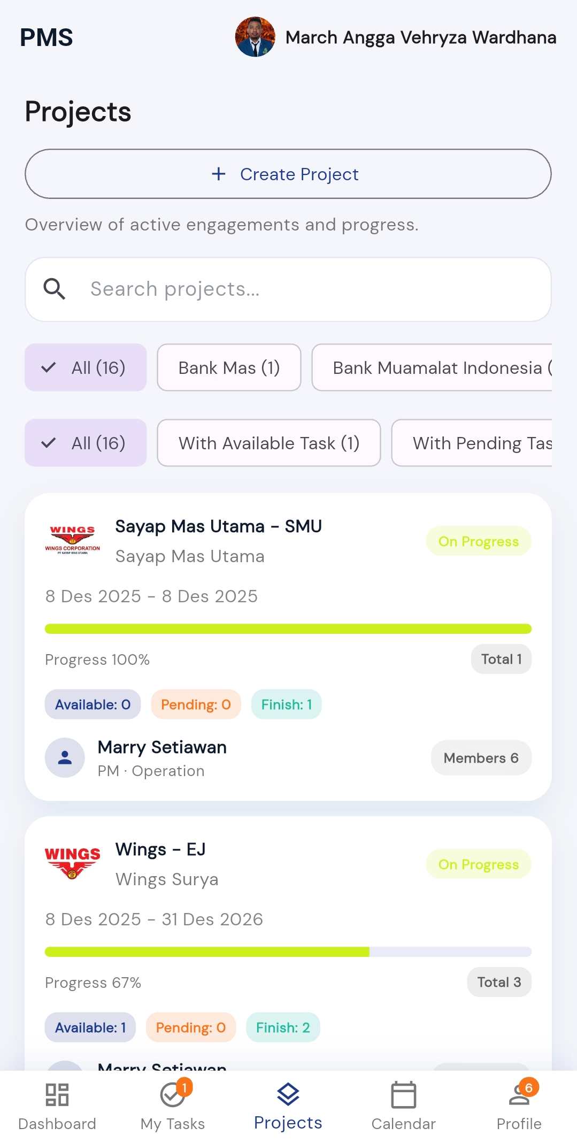Open the Wings - EJ project title
The height and width of the screenshot is (1143, 577).
coord(160,849)
